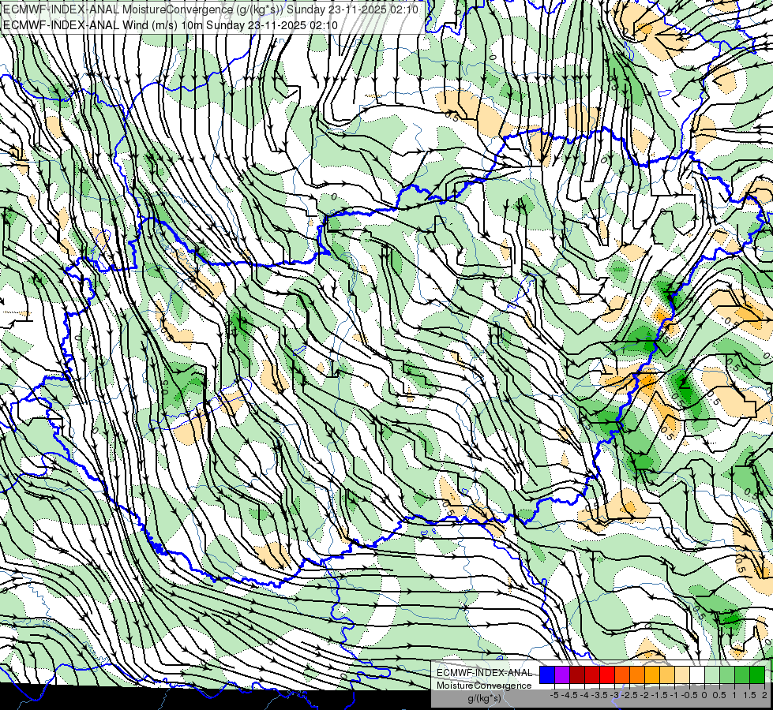The width and height of the screenshot is (773, 710).
Task: Select the -2 tick label on the scale
Action: click(644, 695)
